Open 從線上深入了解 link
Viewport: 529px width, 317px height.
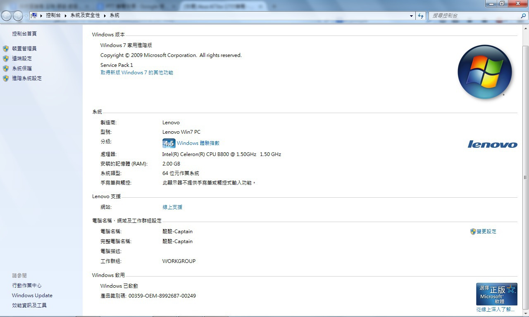pos(496,309)
